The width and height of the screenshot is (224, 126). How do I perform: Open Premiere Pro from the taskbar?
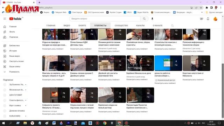(x=69, y=123)
